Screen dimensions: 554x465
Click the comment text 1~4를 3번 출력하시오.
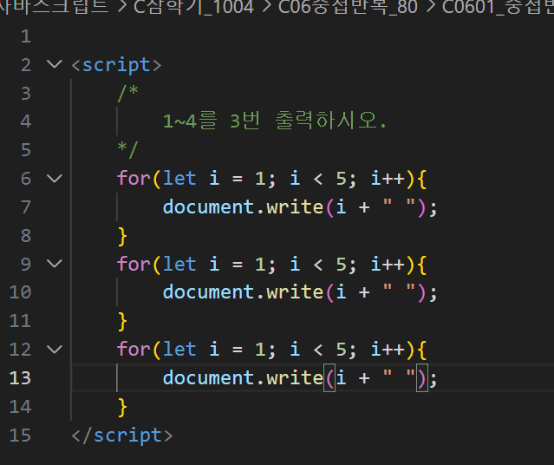coord(275,121)
